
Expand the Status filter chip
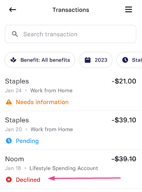point(129,60)
